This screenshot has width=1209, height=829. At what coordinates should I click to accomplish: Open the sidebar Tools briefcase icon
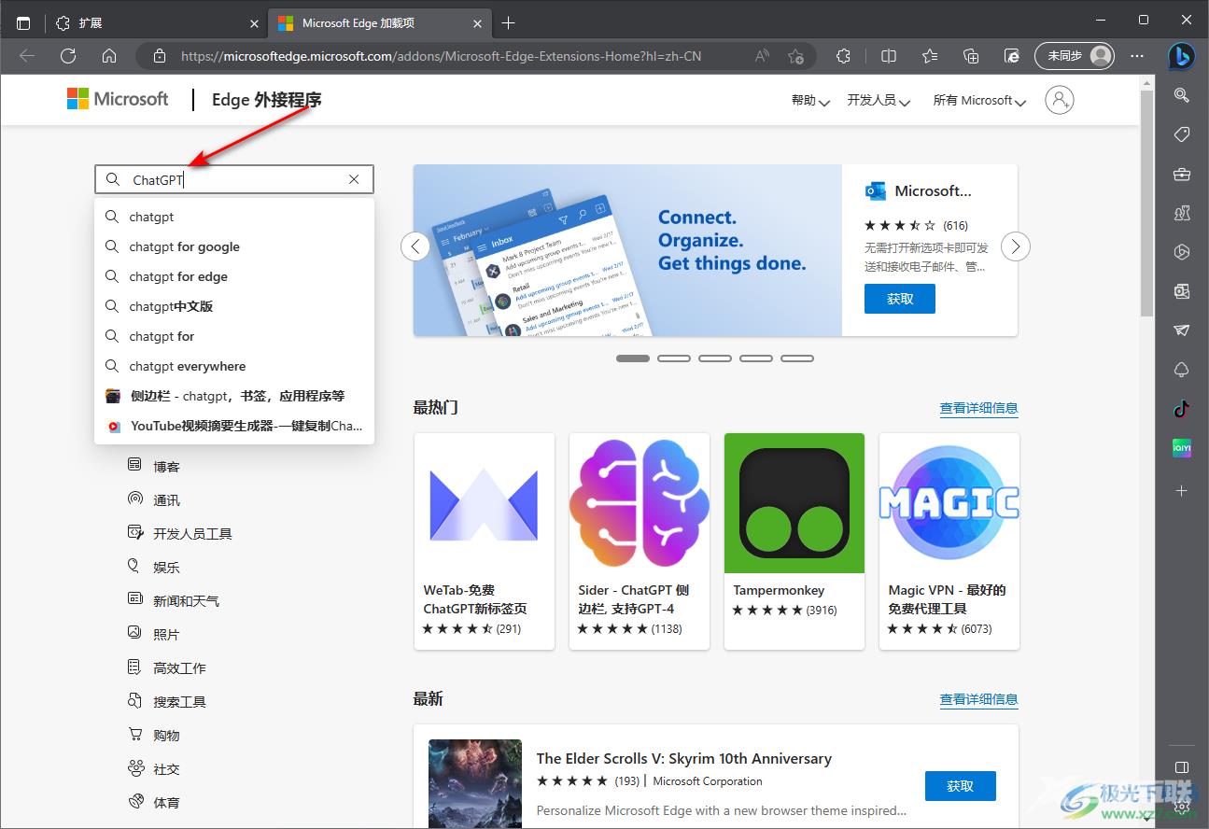tap(1182, 174)
